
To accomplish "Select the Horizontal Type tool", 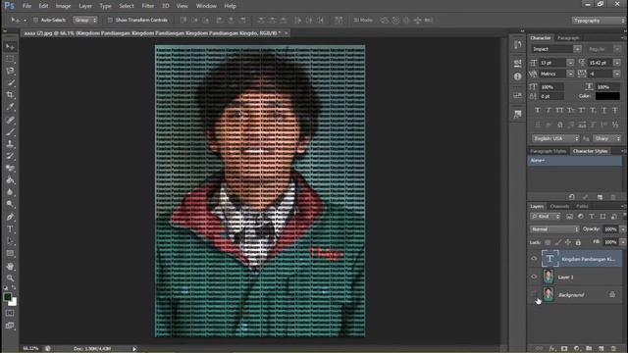I will [10, 228].
